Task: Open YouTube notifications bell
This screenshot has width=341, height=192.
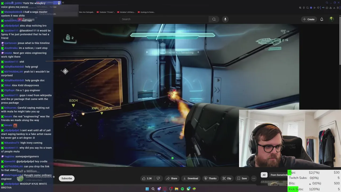Action: click(322, 19)
